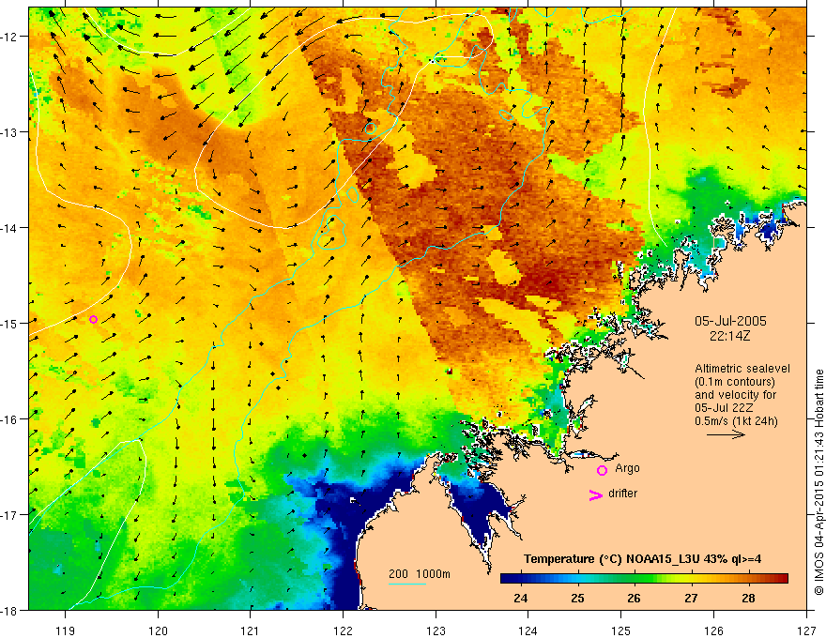Image resolution: width=826 pixels, height=638 pixels.
Task: Click the longitude axis label 124
Action: [x=528, y=630]
